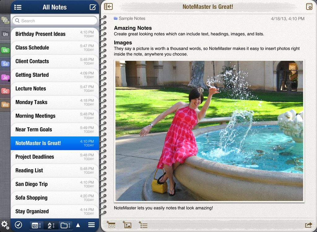
Task: Click the Search notes field
Action: coord(55,21)
